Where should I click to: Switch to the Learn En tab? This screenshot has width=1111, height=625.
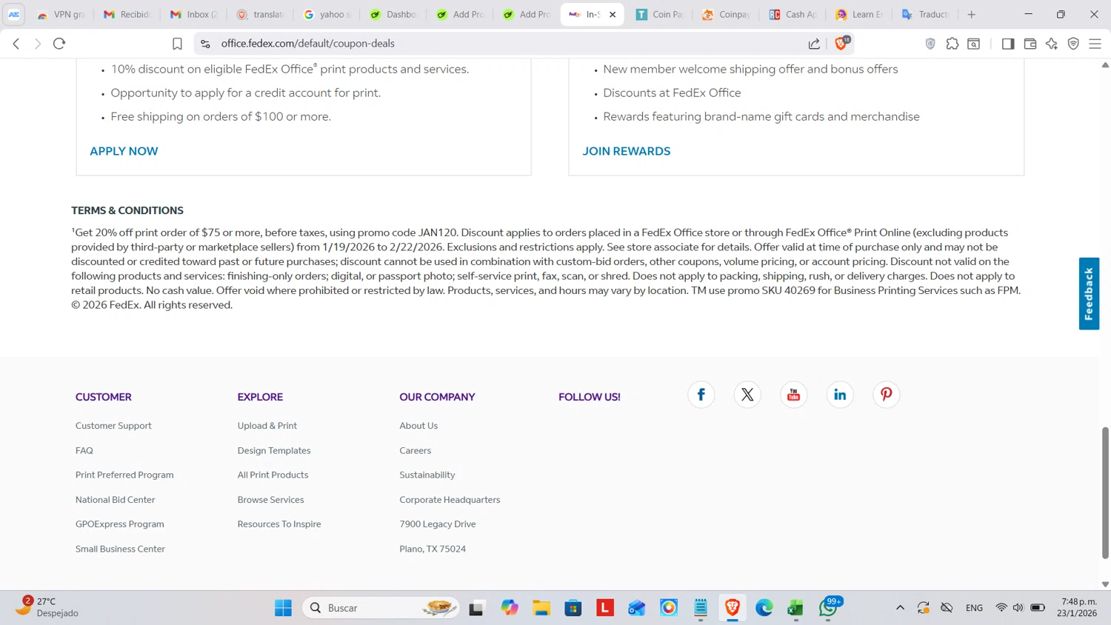[x=860, y=14]
